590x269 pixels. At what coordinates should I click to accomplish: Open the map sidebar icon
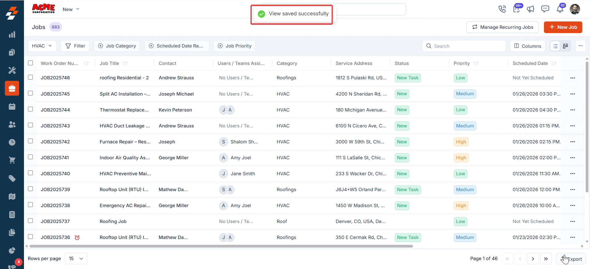pyautogui.click(x=12, y=196)
